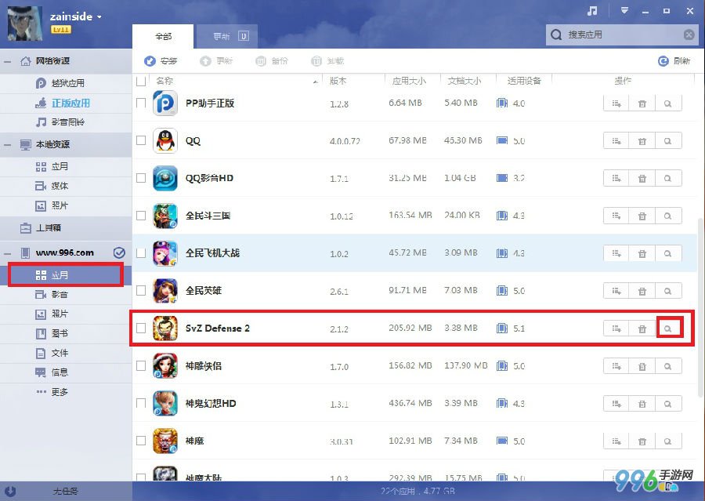
Task: Select 正版应用 in the sidebar
Action: 66,103
